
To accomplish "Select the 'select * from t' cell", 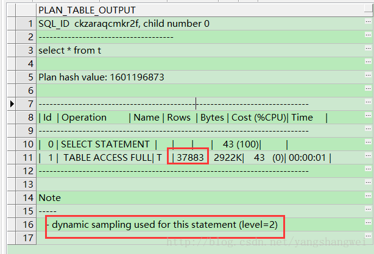I will point(68,51).
